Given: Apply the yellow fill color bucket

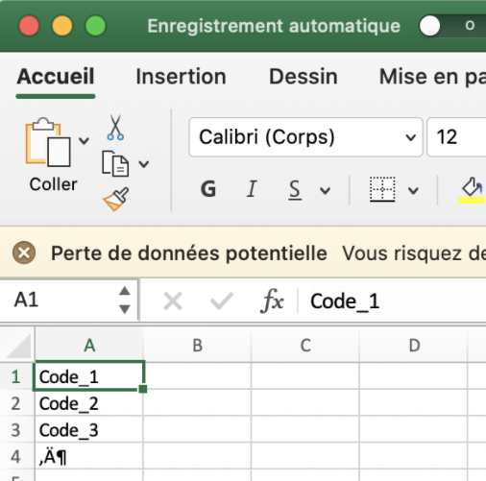Looking at the screenshot, I should (472, 190).
